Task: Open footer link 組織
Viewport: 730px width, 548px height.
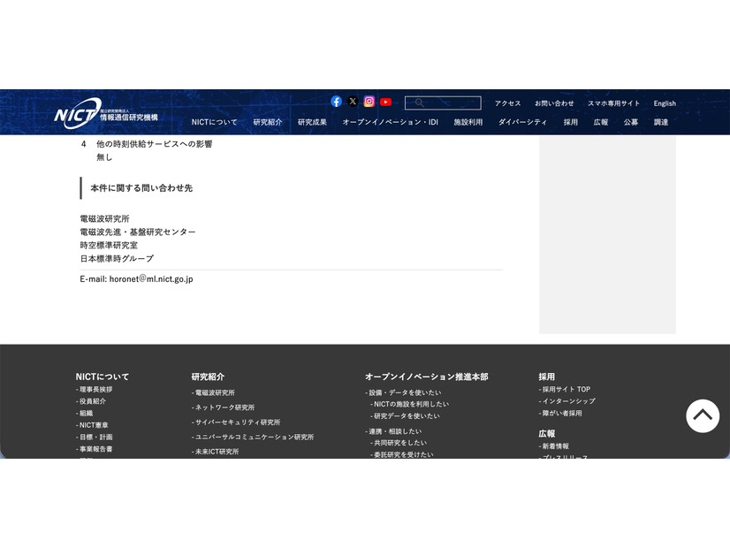Action: (x=86, y=413)
